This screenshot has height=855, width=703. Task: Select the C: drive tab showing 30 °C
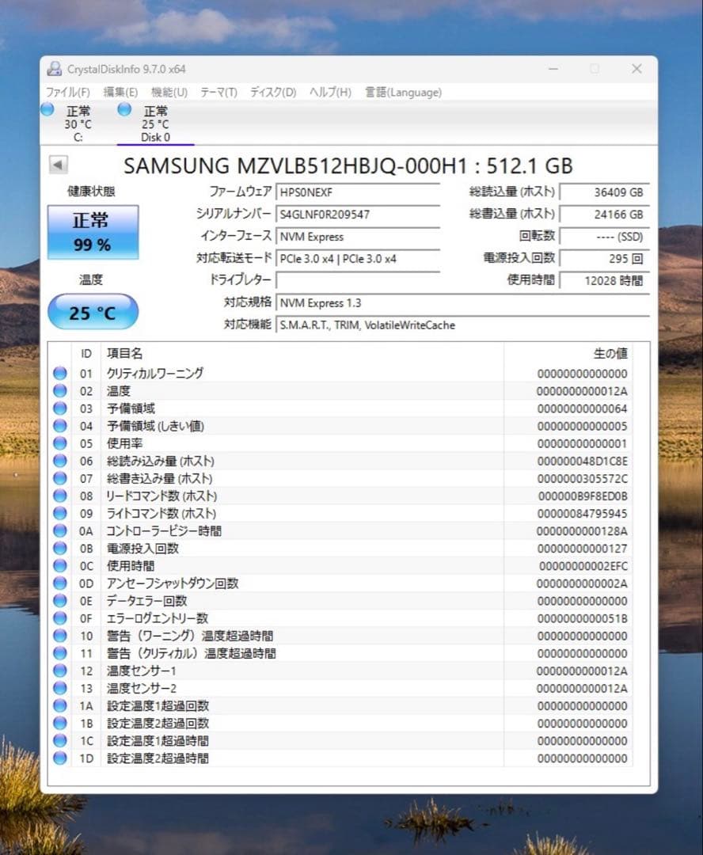point(78,123)
